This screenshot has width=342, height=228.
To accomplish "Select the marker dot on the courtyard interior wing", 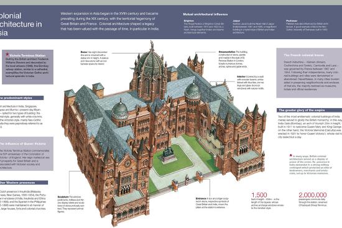I will 210,135.
